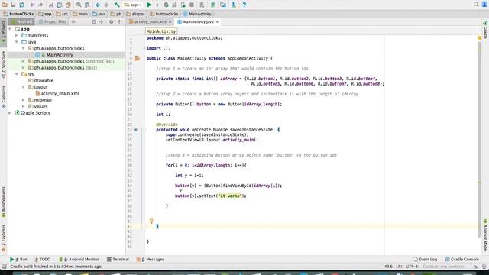Click the main breadcrumb
489x275 pixels.
coord(80,14)
